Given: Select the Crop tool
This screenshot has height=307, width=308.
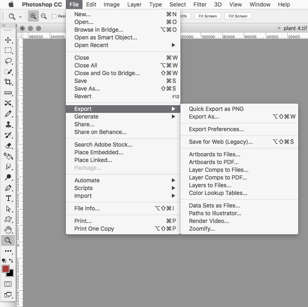Looking at the screenshot, I should coord(8,82).
